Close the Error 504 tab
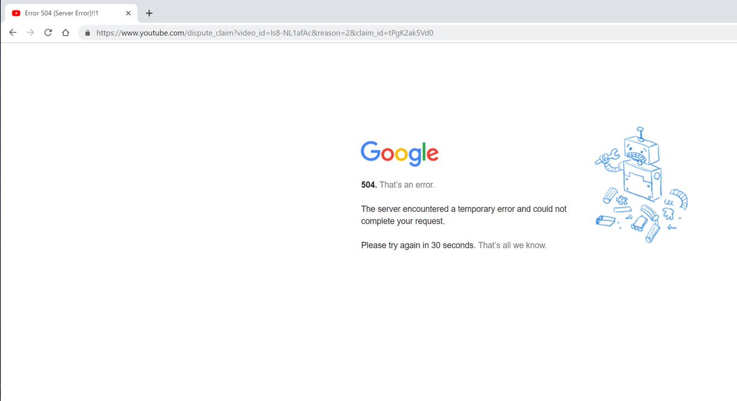737x401 pixels. point(128,13)
